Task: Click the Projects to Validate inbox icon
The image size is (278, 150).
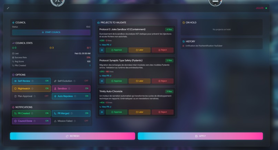Action: (x=98, y=23)
